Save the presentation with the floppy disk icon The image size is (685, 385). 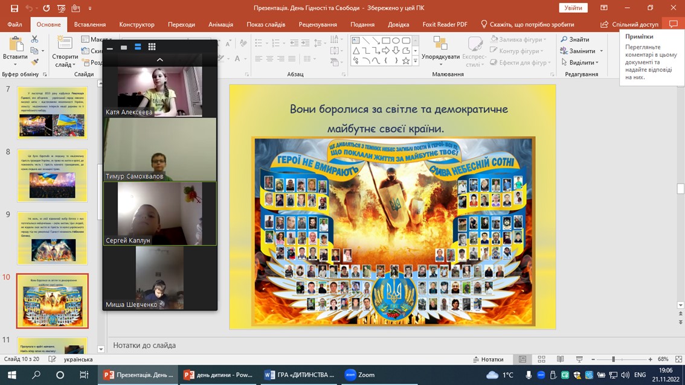14,8
